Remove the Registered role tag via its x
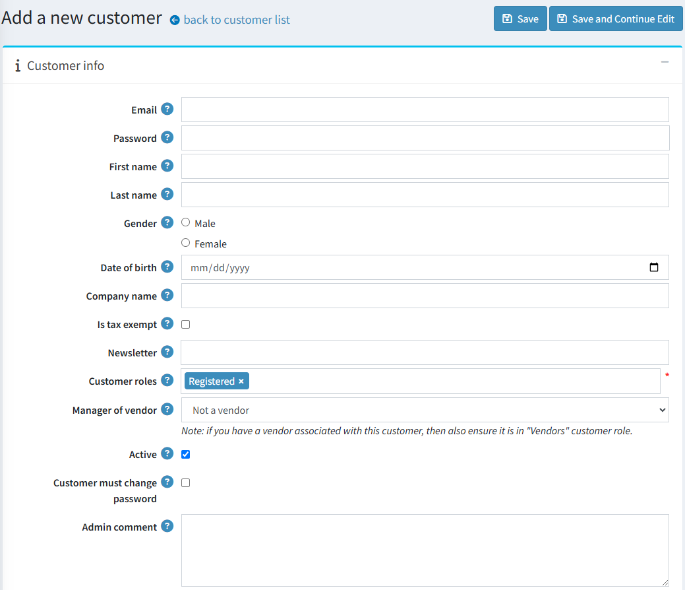The image size is (685, 590). 241,381
